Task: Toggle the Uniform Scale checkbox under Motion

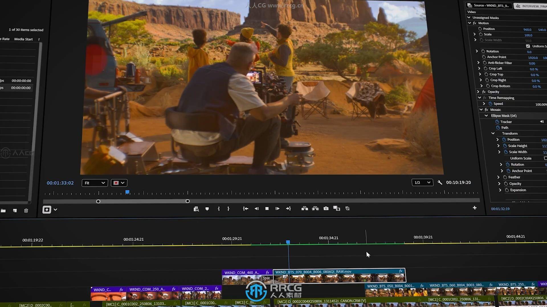Action: point(528,46)
